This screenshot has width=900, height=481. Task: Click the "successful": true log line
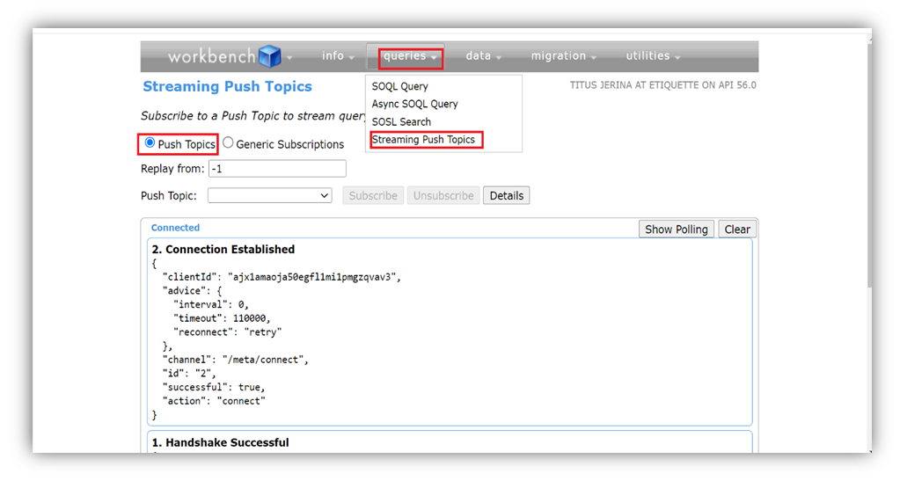tap(214, 388)
